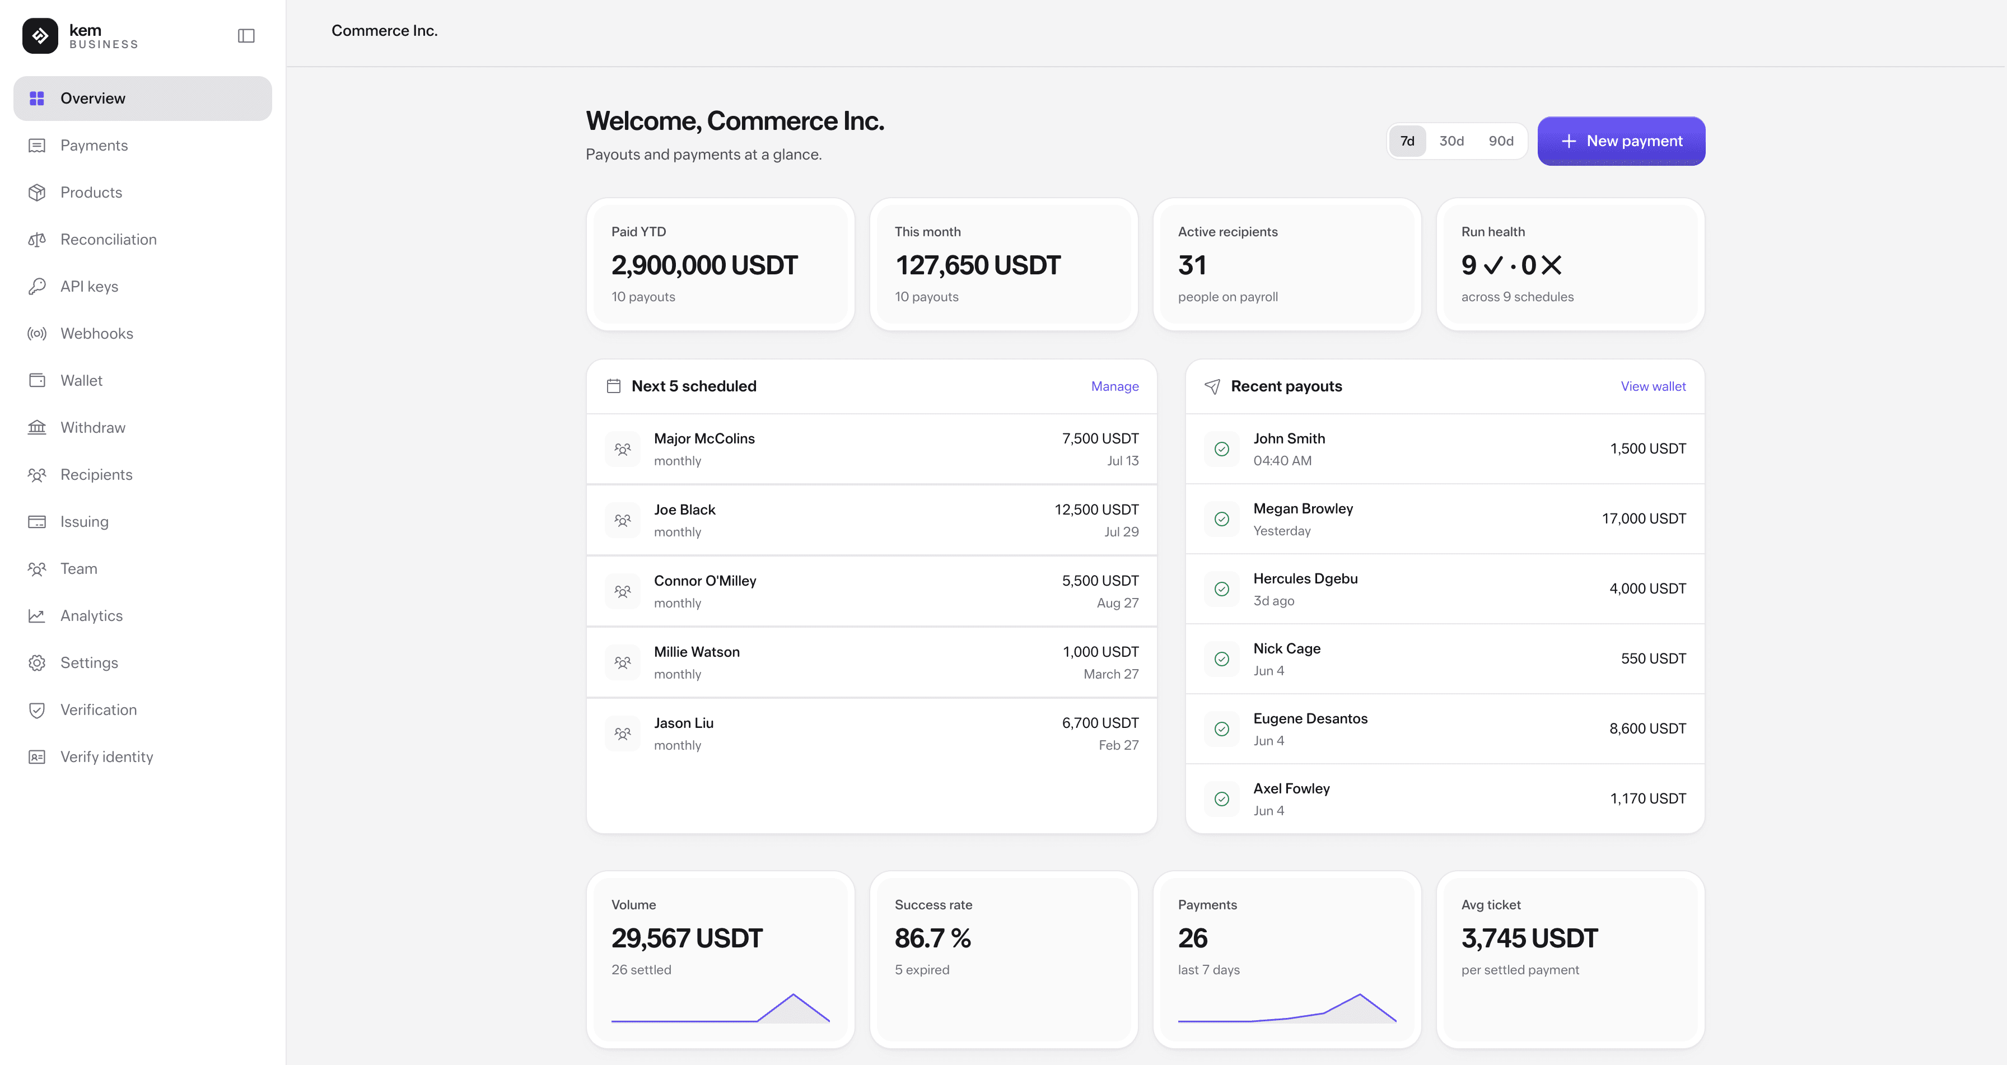Open the Run health card
Image resolution: width=2007 pixels, height=1065 pixels.
(x=1571, y=264)
